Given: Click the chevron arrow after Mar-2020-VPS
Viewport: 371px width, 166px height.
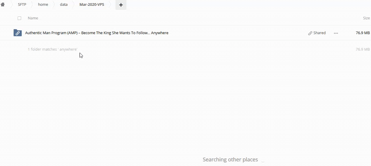Looking at the screenshot, I should click(111, 5).
